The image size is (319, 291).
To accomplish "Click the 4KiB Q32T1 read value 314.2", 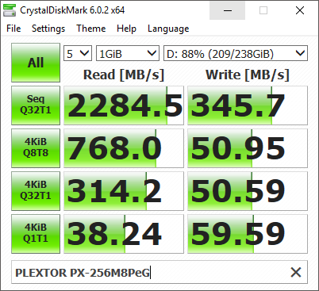I will point(124,191).
